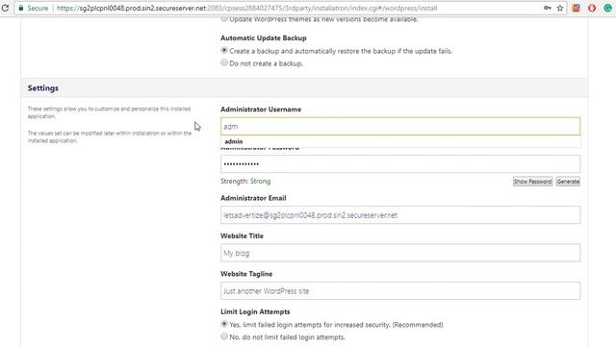The width and height of the screenshot is (616, 346).
Task: Open the red Opera-style extension icon
Action: (x=592, y=8)
